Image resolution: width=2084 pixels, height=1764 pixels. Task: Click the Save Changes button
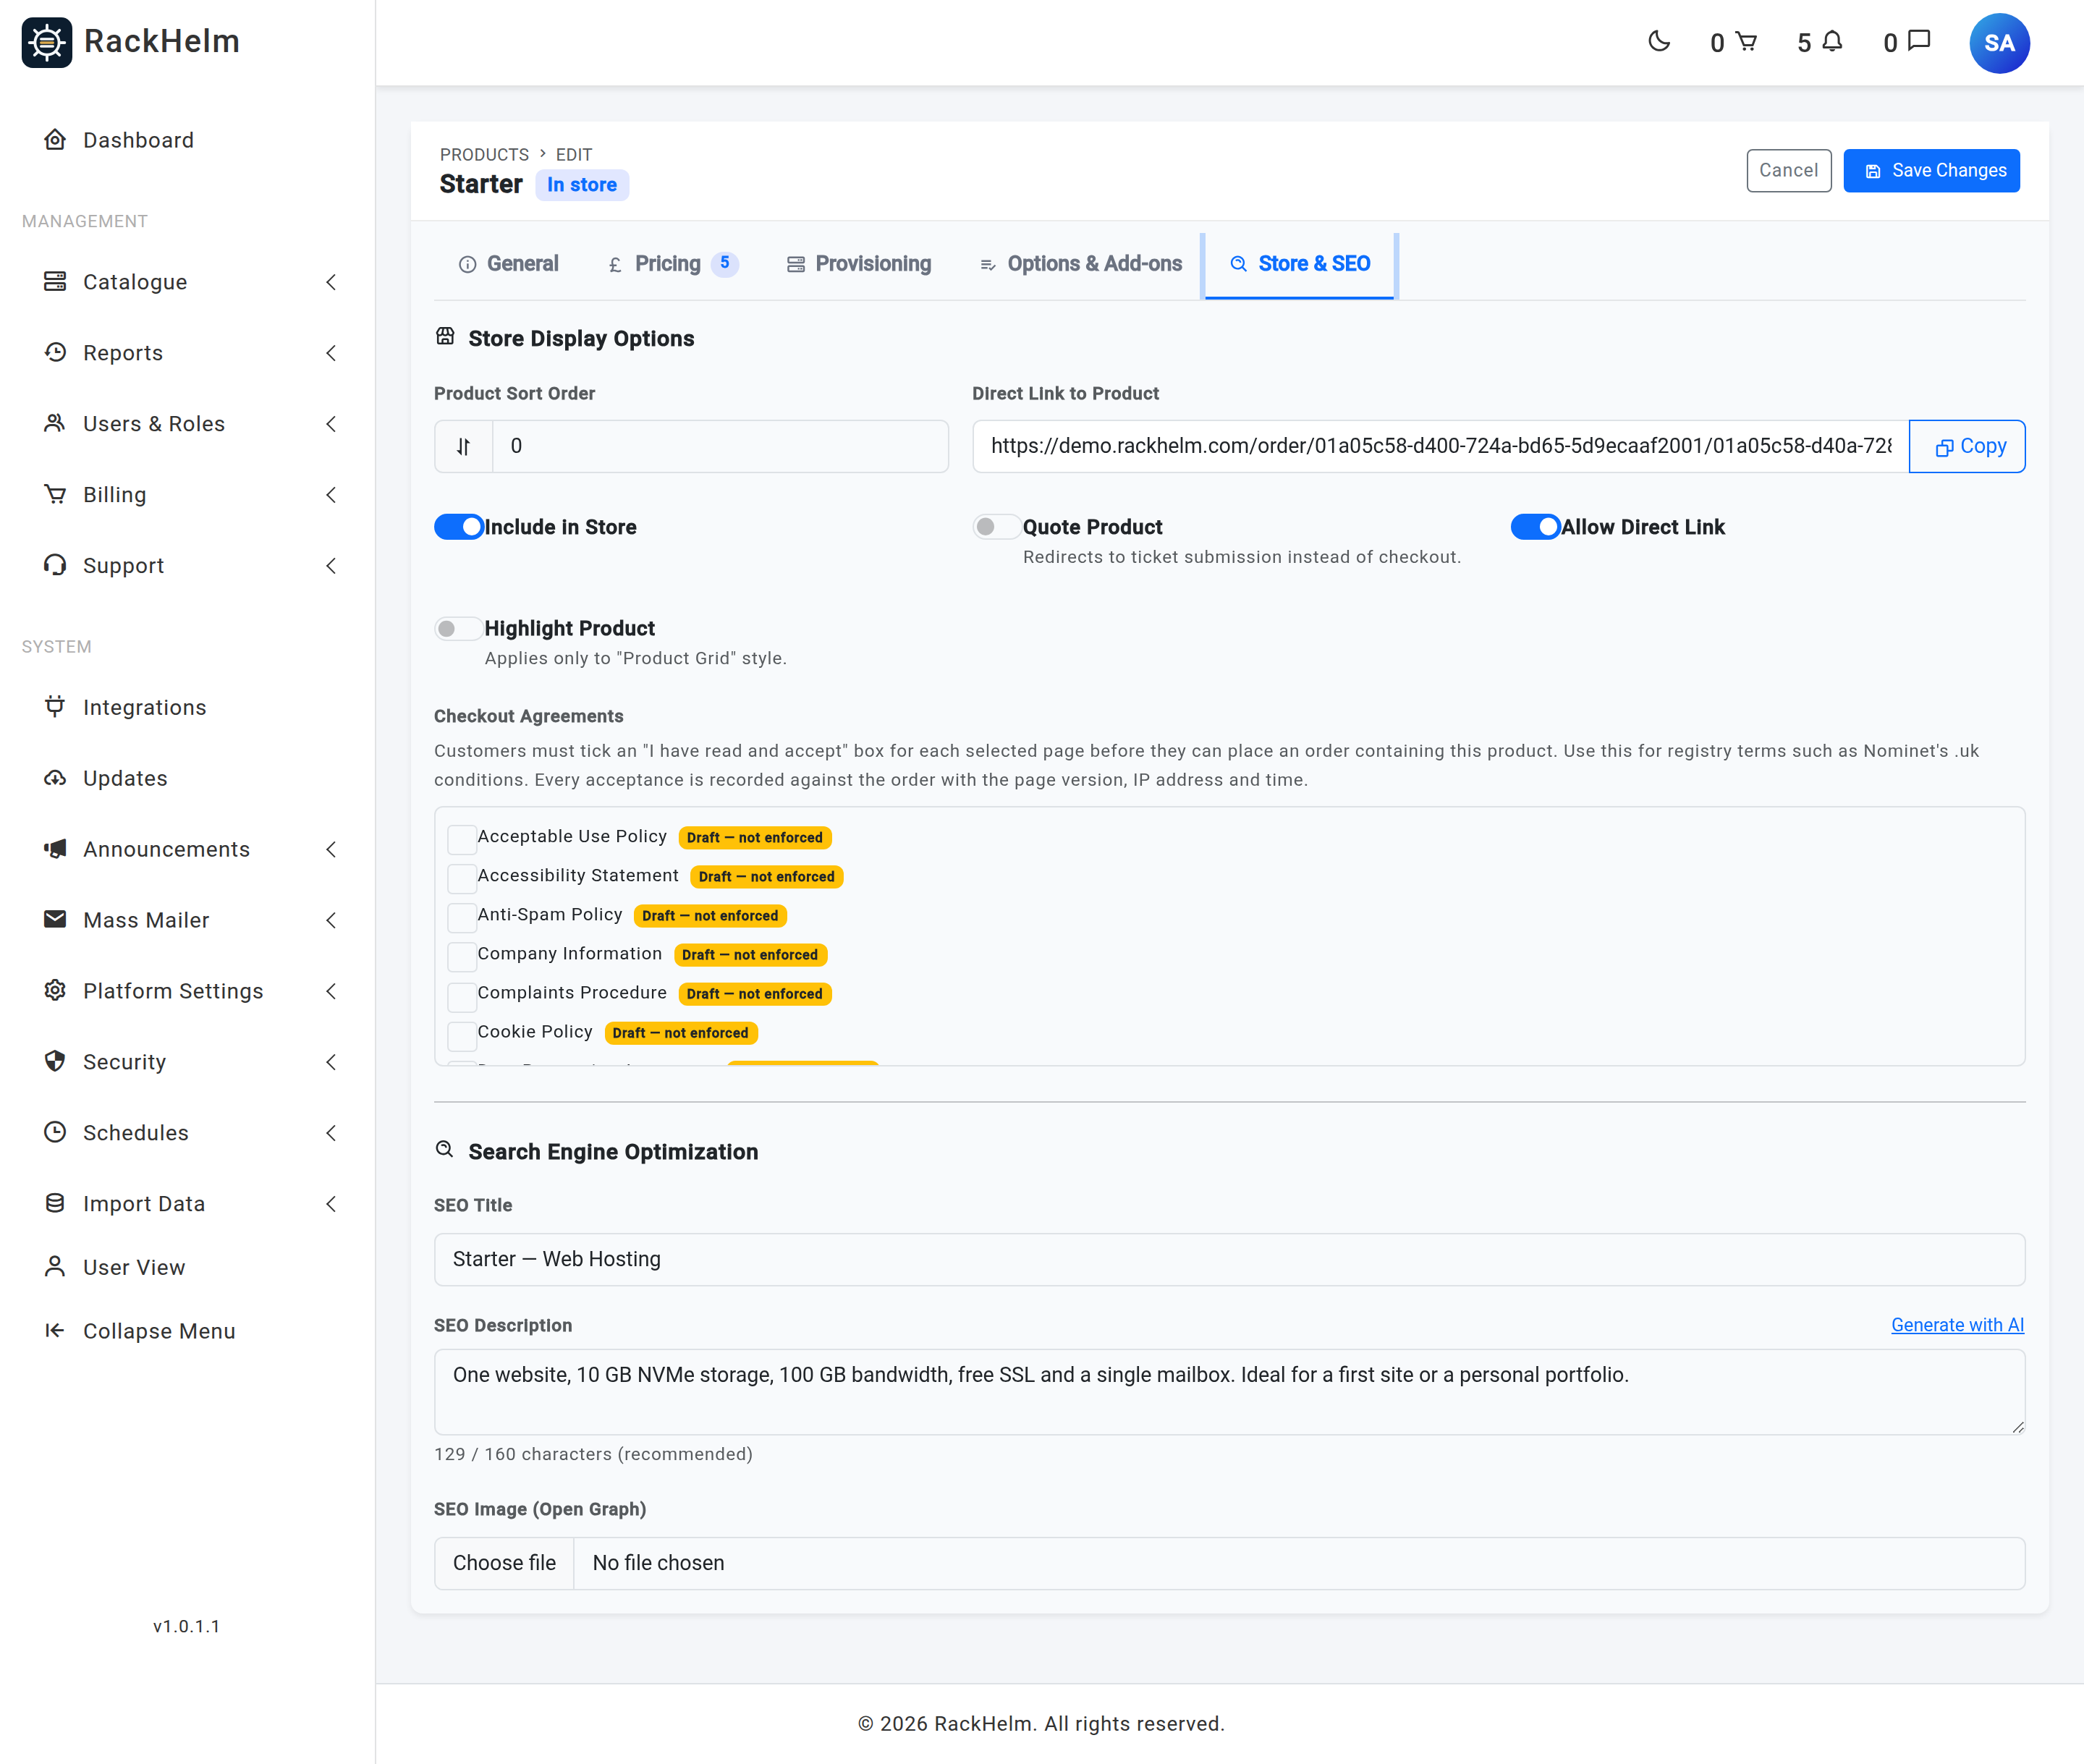click(x=1931, y=170)
